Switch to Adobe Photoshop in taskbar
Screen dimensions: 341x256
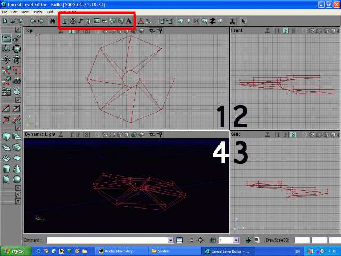(x=121, y=251)
